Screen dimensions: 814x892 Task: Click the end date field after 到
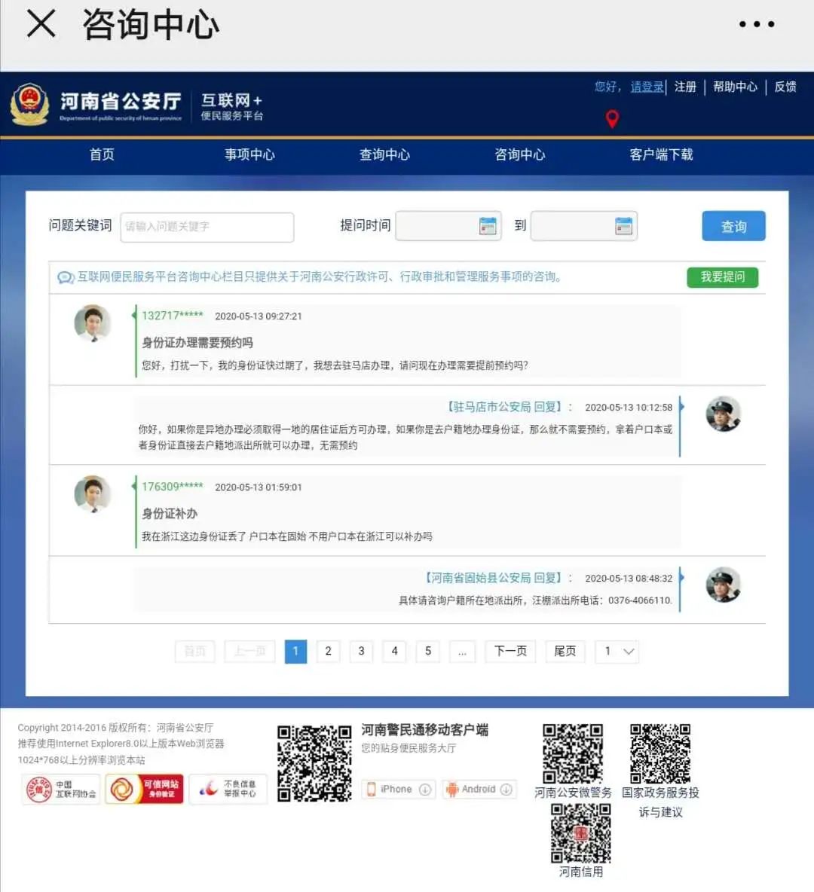click(x=584, y=226)
